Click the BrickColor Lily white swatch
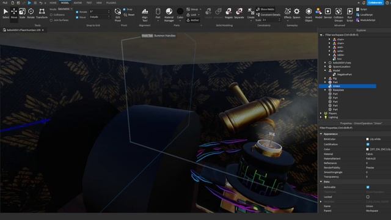Viewport: 391px width, 220px height. [367, 139]
